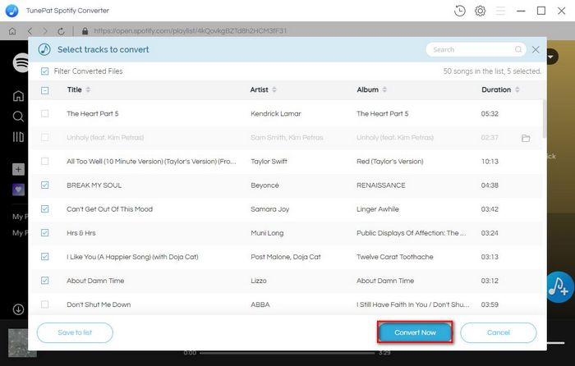Select artist Kendrick Lamar

[x=276, y=113]
